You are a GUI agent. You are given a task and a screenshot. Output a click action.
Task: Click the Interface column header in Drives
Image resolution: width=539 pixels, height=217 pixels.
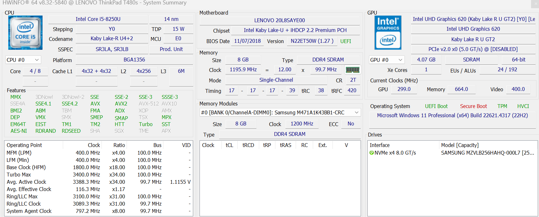pyautogui.click(x=403, y=145)
